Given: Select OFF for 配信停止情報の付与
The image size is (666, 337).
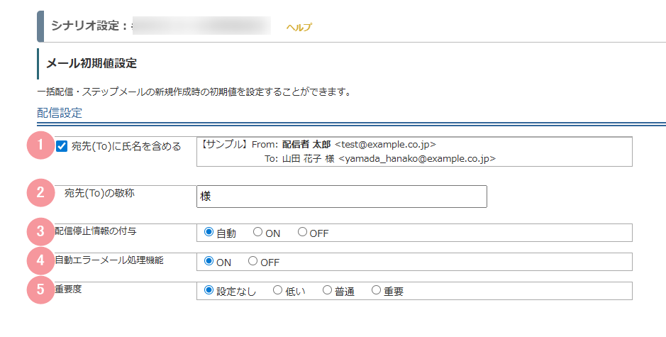Looking at the screenshot, I should [302, 232].
